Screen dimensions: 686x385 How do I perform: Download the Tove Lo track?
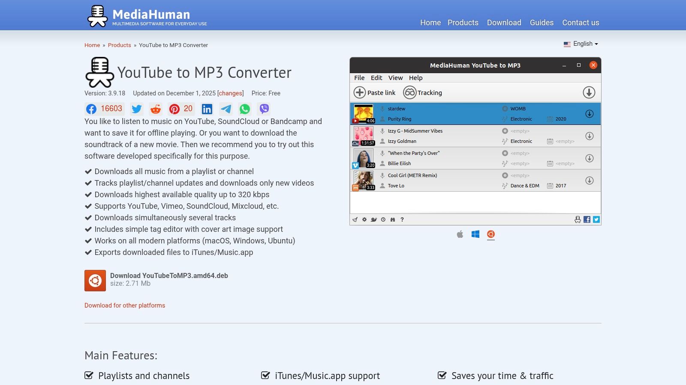[590, 180]
